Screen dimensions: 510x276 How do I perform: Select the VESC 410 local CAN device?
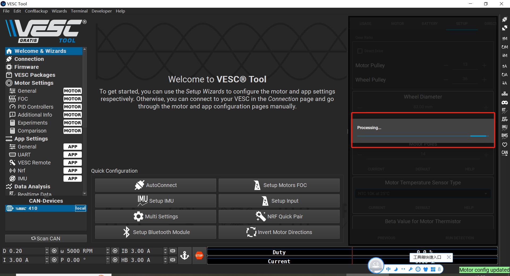(x=46, y=208)
